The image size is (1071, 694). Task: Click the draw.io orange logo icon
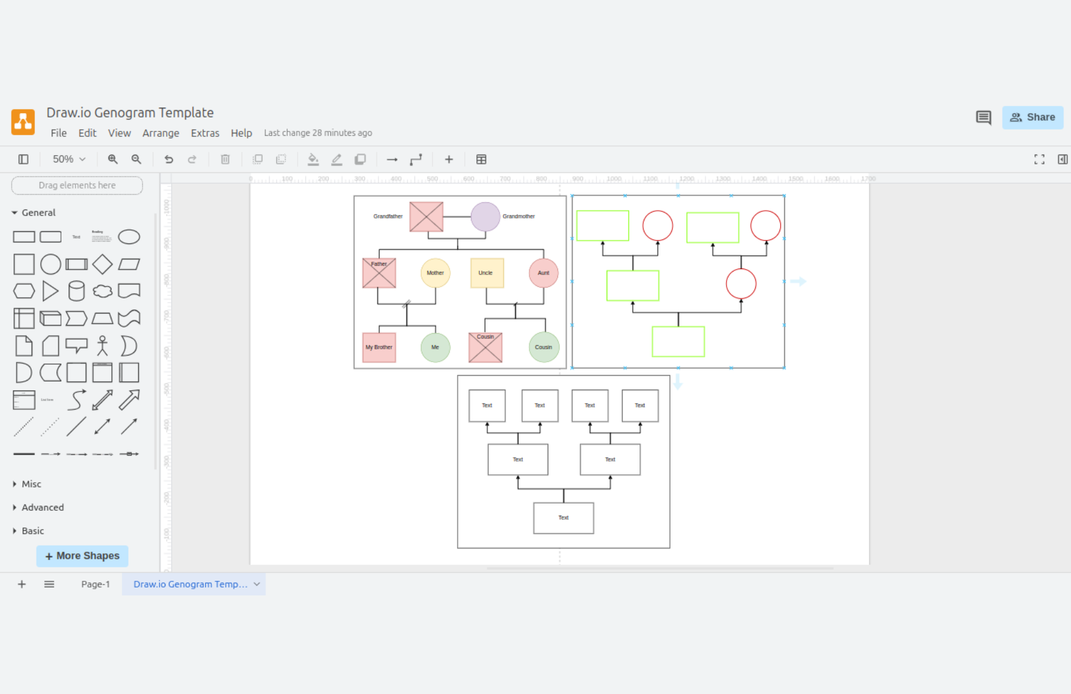pos(23,122)
